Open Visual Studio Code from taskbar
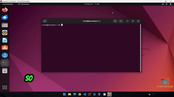Image resolution: width=174 pixels, height=97 pixels. click(85, 94)
